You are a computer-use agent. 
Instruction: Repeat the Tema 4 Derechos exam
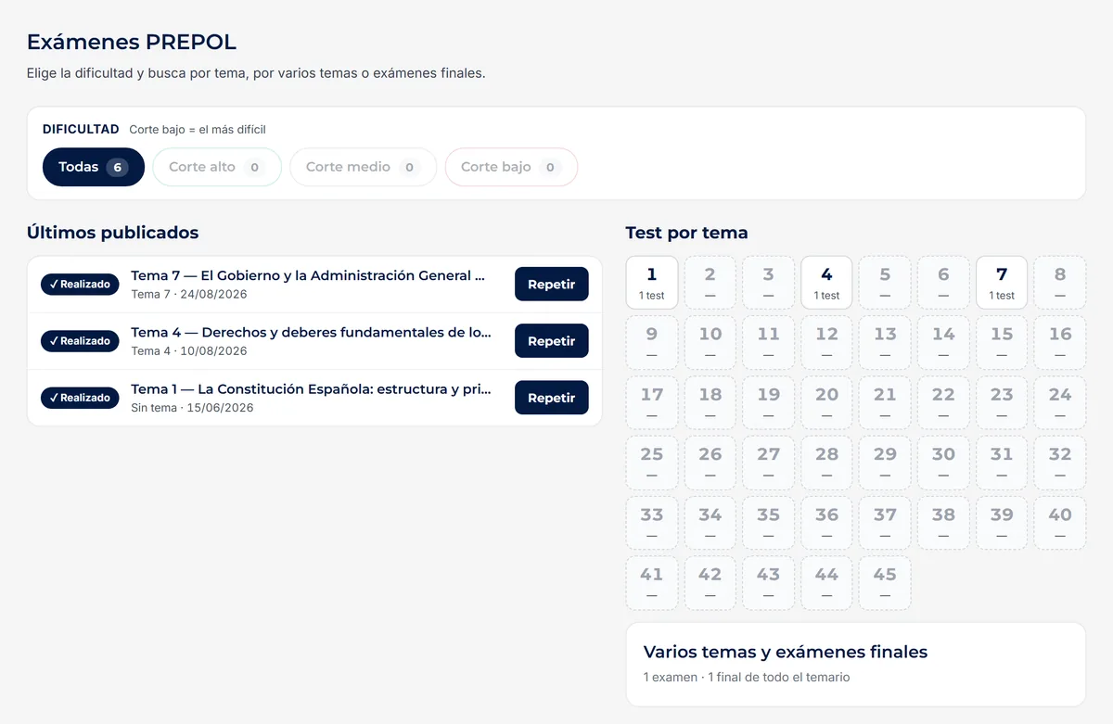click(x=552, y=341)
